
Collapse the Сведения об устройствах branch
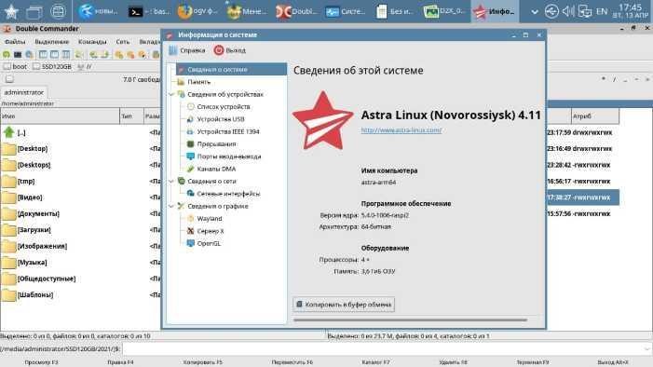(x=171, y=95)
